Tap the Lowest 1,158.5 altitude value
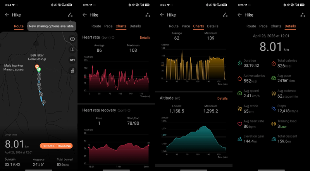Image resolution: width=310 pixels, height=171 pixels. click(x=177, y=111)
